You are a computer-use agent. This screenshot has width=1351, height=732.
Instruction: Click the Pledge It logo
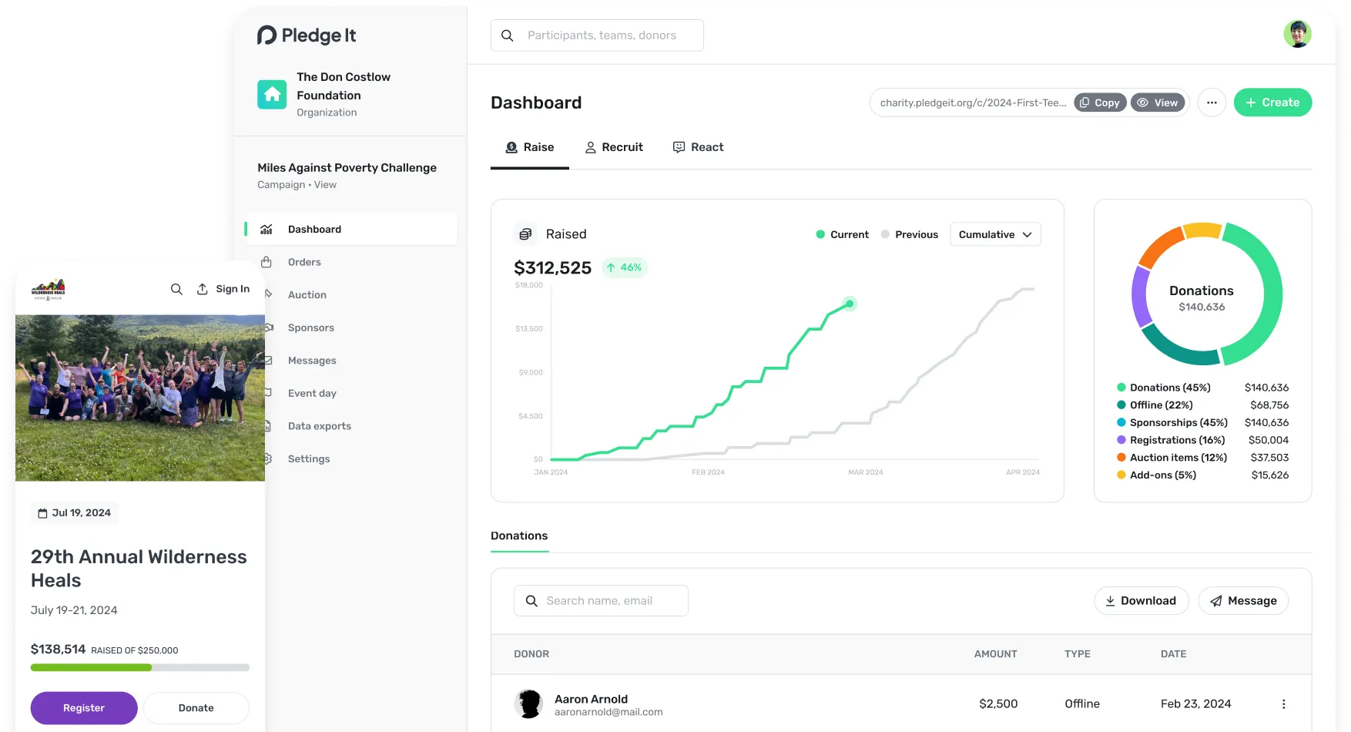click(306, 35)
